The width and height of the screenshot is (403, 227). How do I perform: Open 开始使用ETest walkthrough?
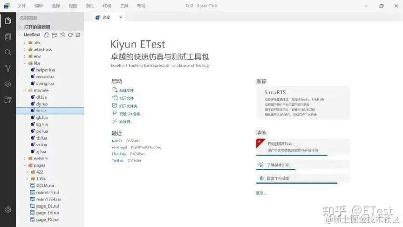click(303, 147)
